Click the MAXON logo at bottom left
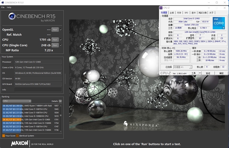 coord(20,143)
